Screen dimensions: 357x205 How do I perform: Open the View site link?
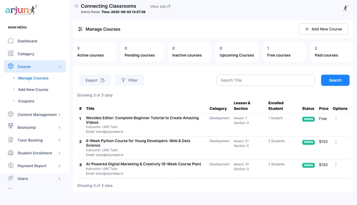pos(160,6)
